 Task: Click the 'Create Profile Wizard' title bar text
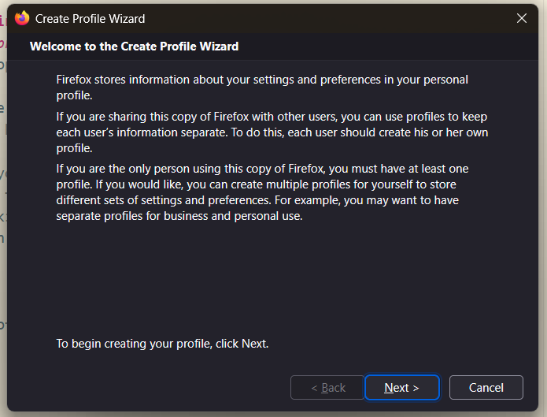90,19
